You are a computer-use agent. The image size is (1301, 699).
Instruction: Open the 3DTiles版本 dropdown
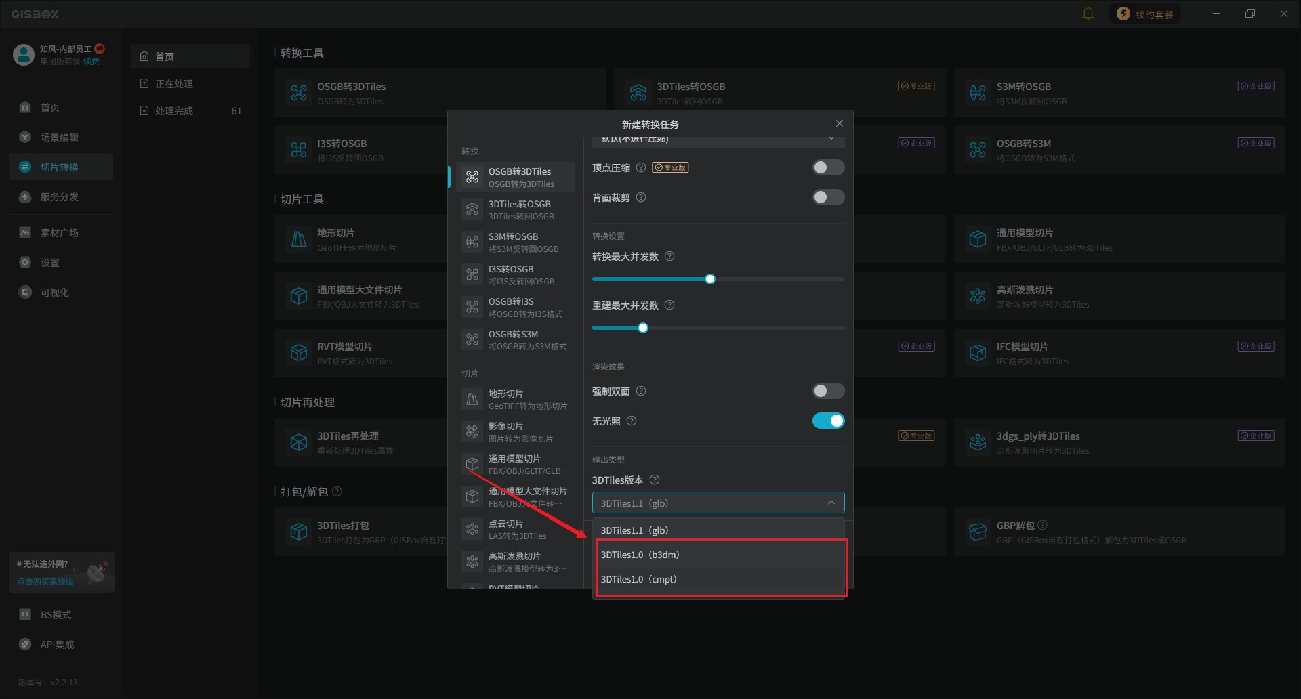718,503
